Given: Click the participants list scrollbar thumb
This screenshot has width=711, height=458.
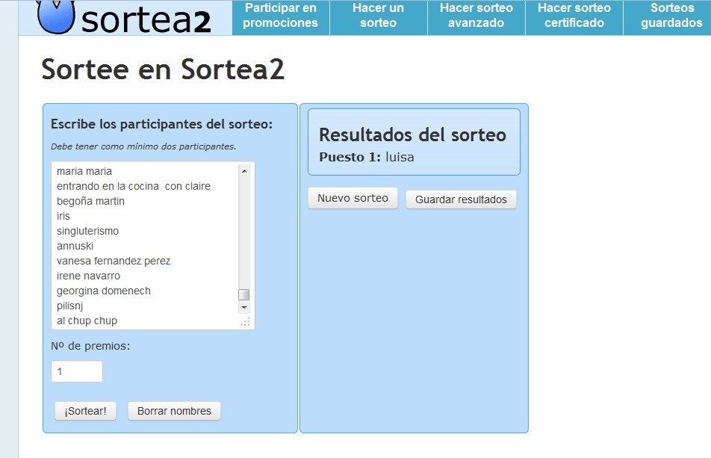Looking at the screenshot, I should [244, 294].
